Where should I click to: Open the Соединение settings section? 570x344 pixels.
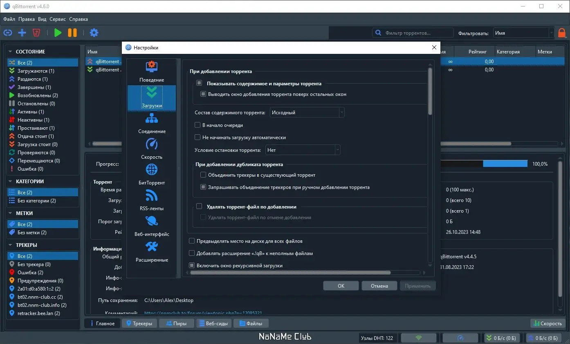coord(152,123)
